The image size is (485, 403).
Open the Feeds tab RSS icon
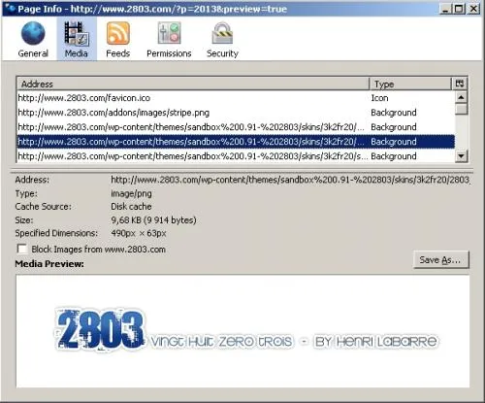[118, 33]
